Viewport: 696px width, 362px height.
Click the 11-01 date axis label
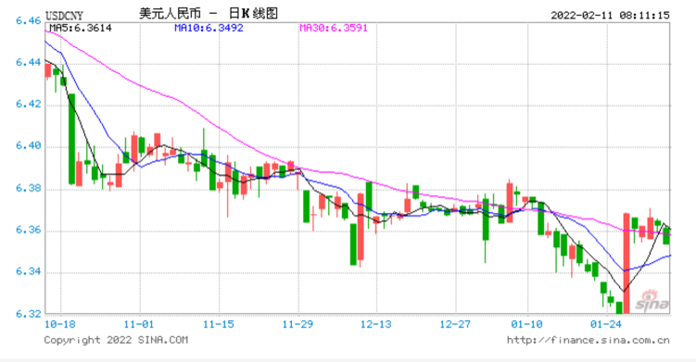139,324
